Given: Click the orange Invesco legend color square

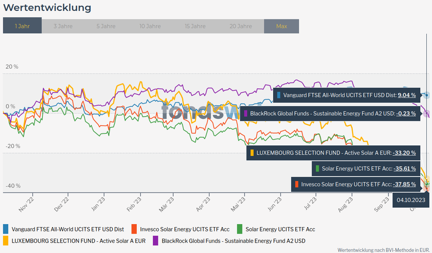Looking at the screenshot, I should [x=134, y=229].
